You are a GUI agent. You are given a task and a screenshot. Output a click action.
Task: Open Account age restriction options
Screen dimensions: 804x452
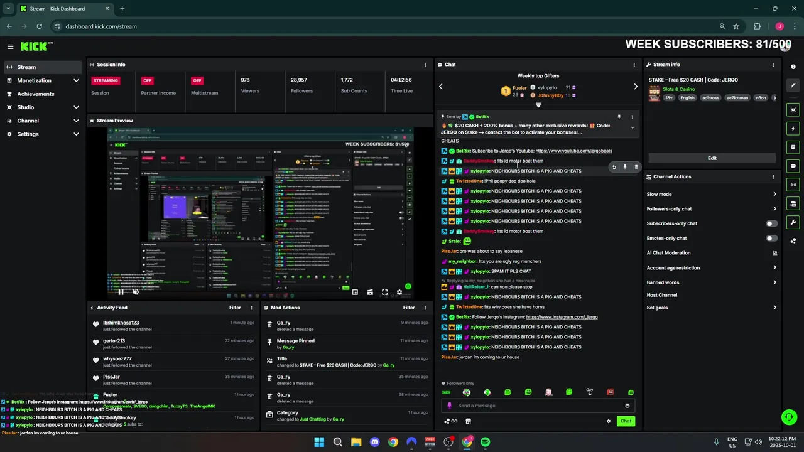(x=774, y=267)
